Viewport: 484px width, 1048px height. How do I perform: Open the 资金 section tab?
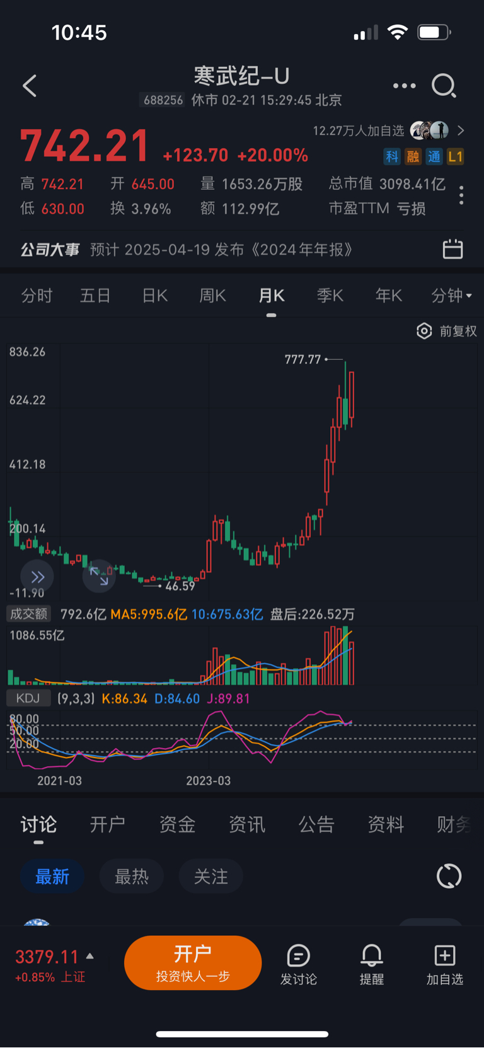coord(177,824)
